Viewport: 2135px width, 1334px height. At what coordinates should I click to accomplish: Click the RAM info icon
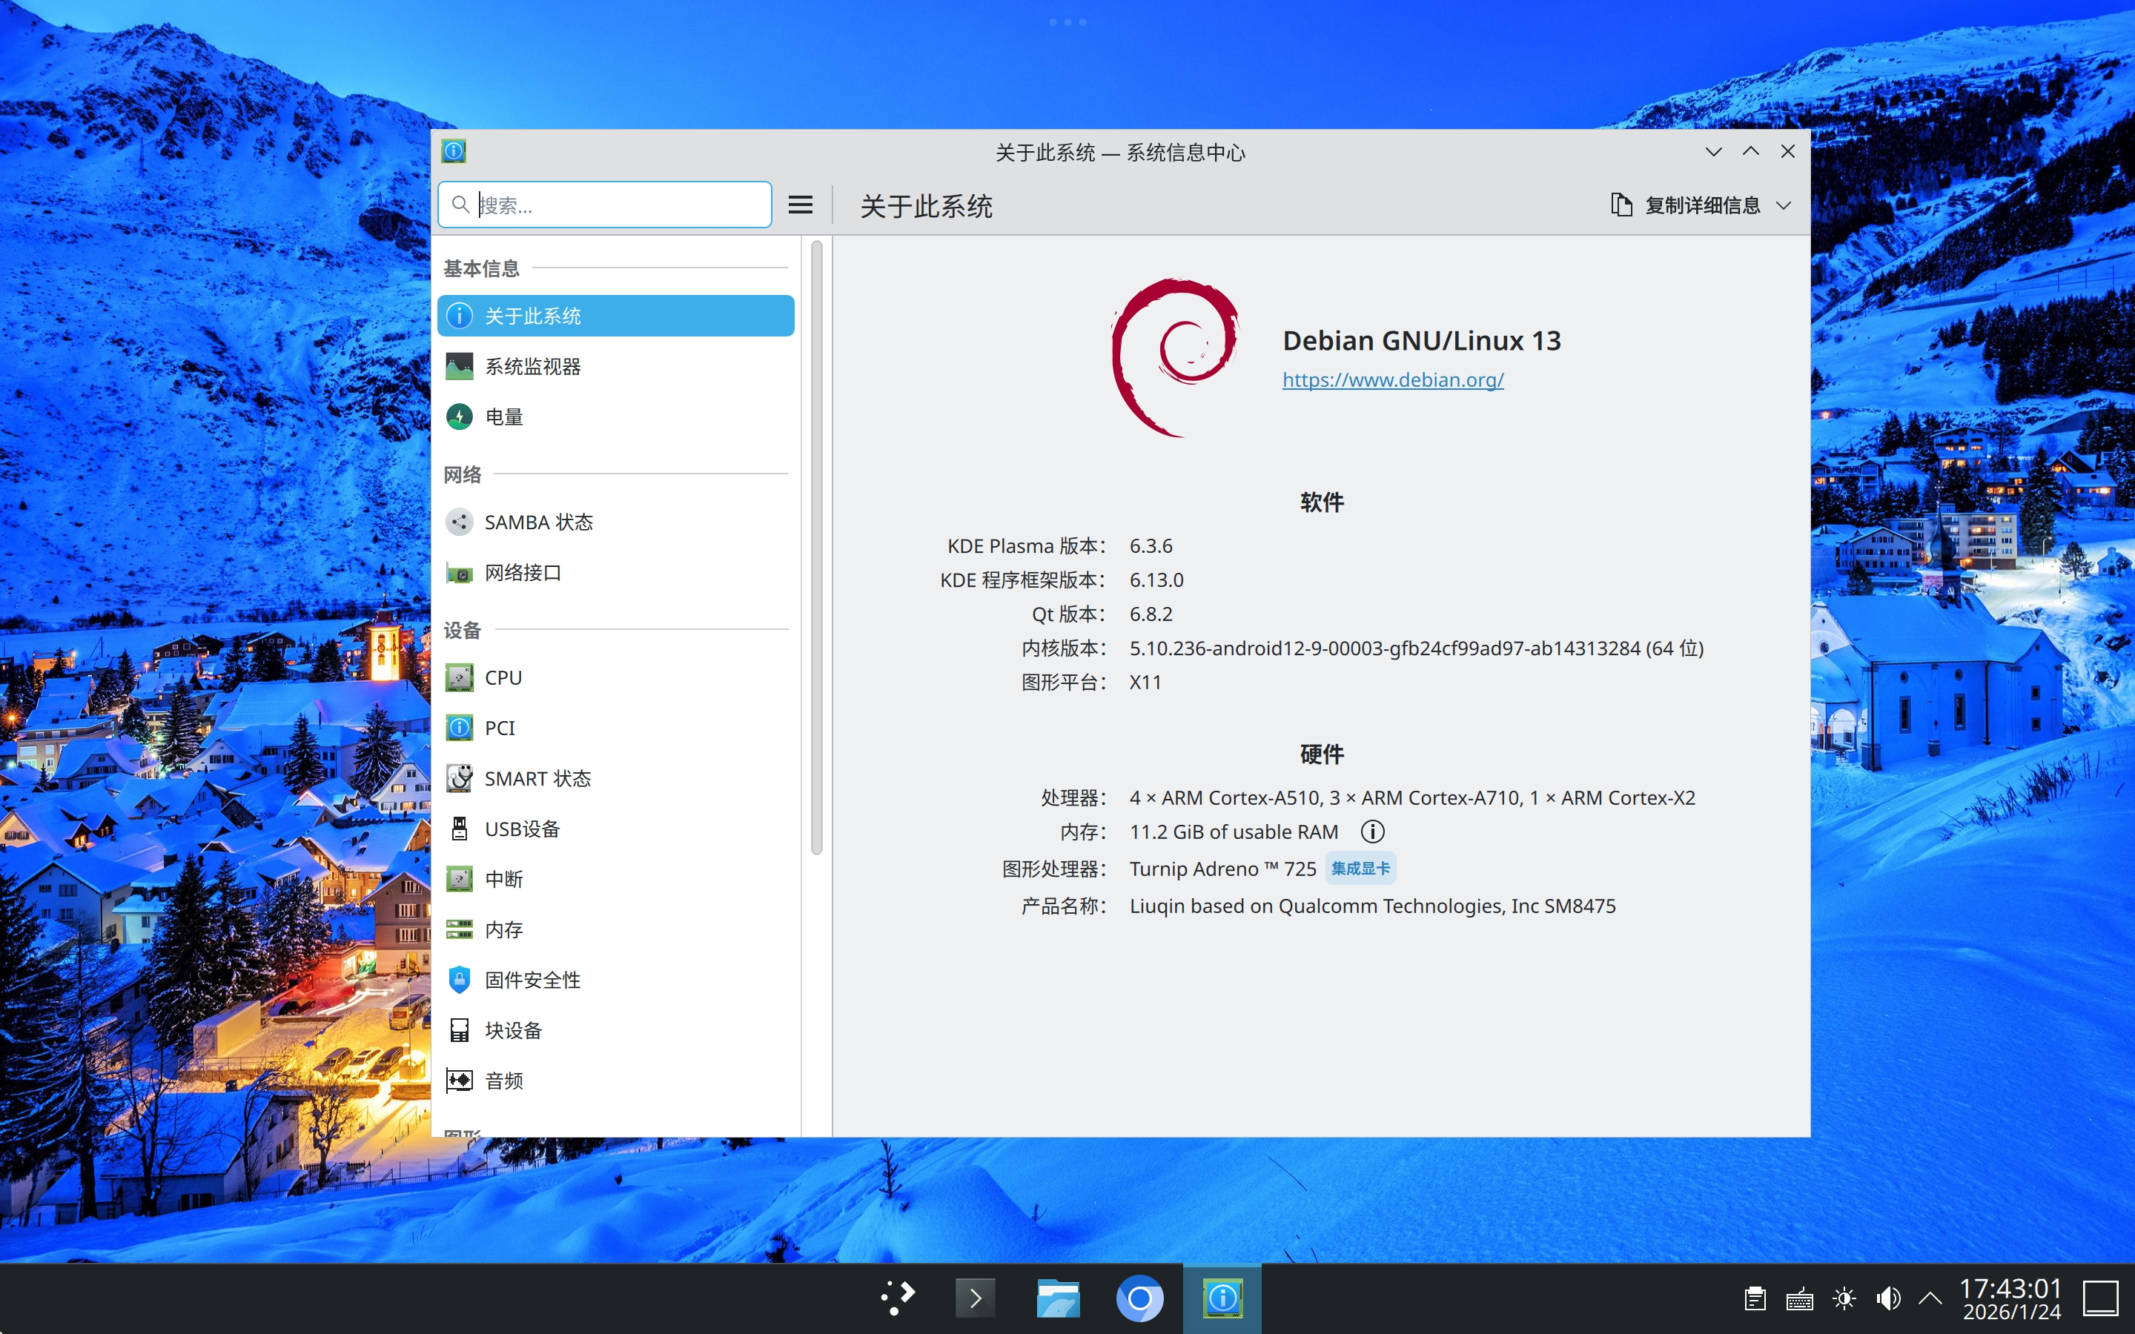click(1372, 831)
